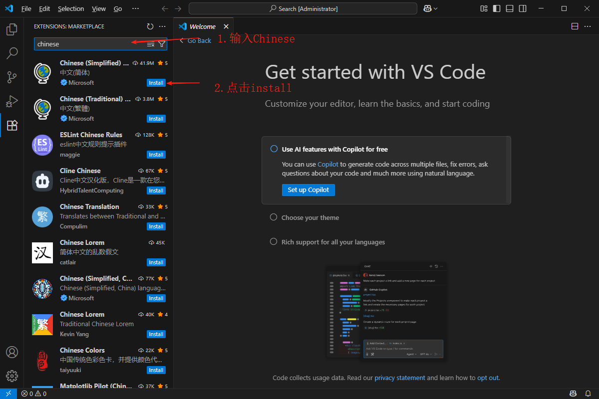Refresh the extensions marketplace list

tap(150, 26)
